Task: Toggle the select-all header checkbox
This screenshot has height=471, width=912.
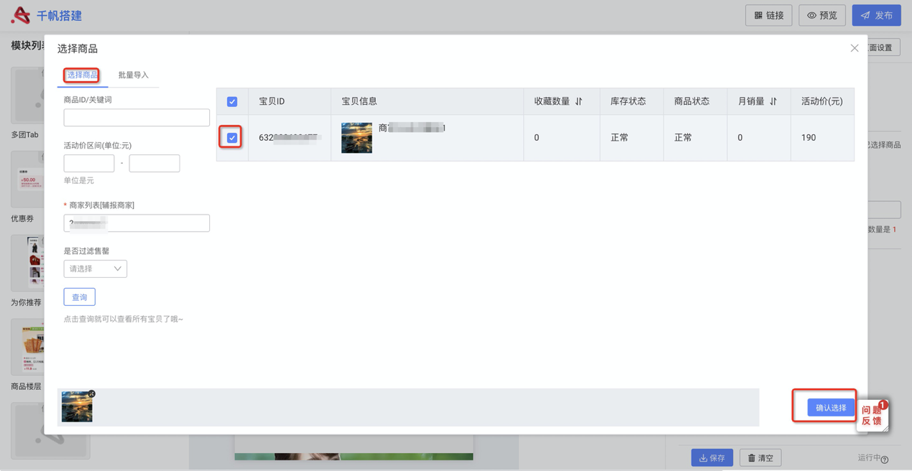Action: [x=232, y=102]
